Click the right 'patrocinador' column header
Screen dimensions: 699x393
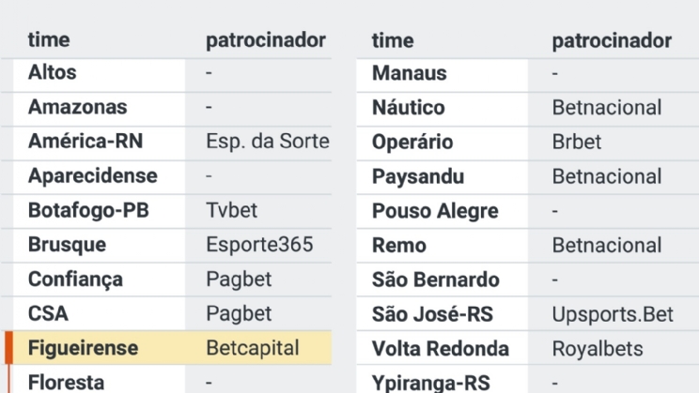click(612, 40)
